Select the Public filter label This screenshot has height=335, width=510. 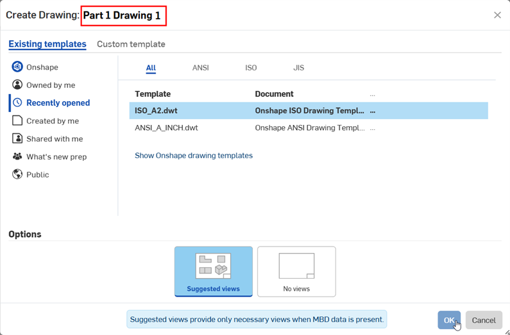38,175
